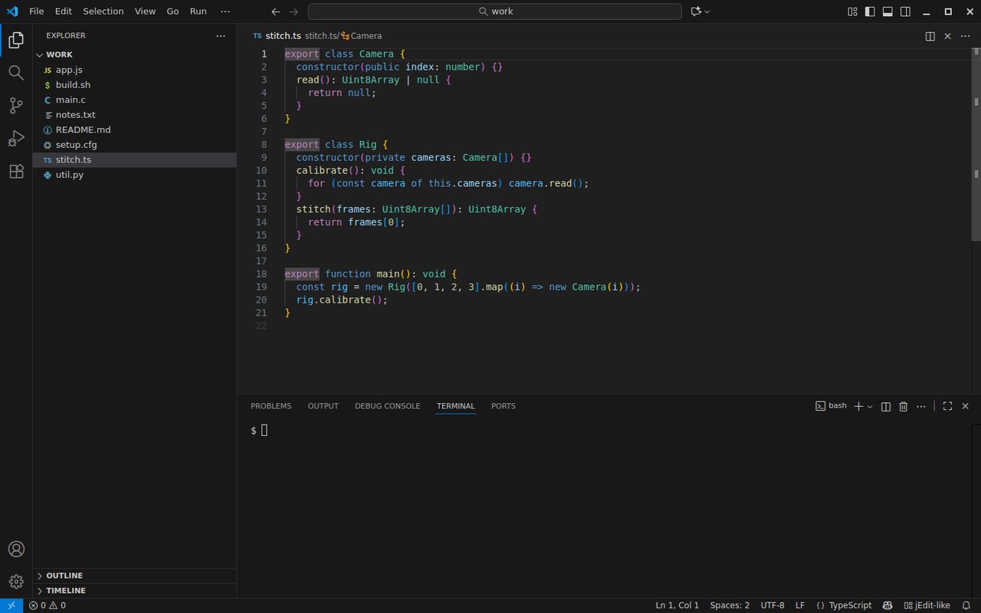
Task: Click Ln 1, Col 1 in status bar
Action: tap(678, 605)
